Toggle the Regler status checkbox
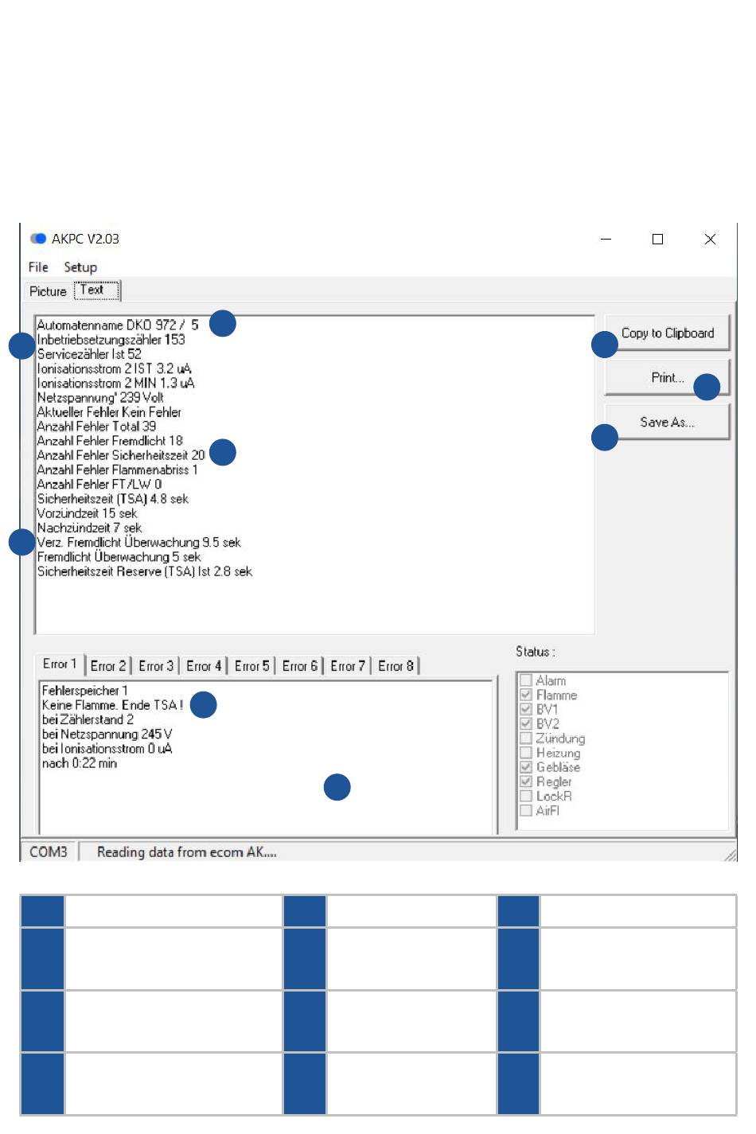 pos(526,781)
